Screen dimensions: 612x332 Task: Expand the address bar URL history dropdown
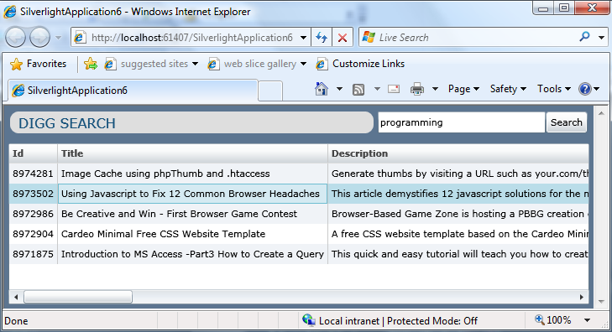click(x=303, y=38)
